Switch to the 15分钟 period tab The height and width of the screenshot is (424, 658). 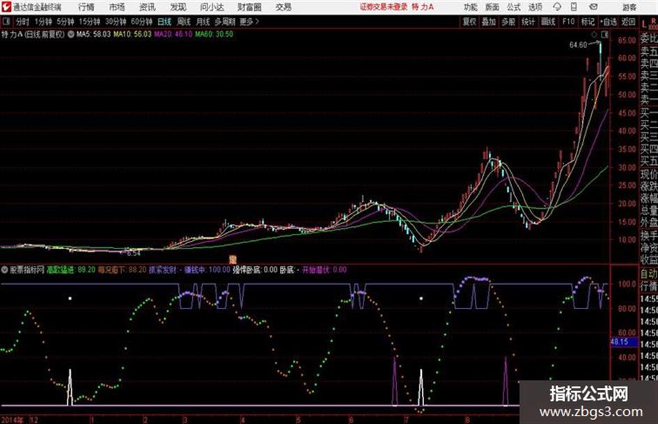coord(90,22)
